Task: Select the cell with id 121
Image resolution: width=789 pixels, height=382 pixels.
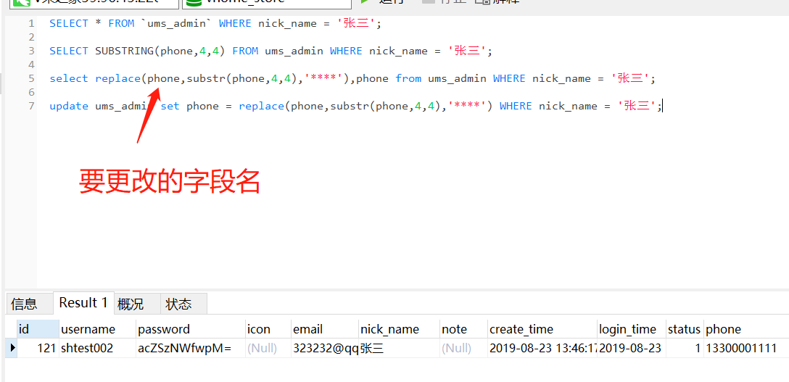Action: (38, 348)
